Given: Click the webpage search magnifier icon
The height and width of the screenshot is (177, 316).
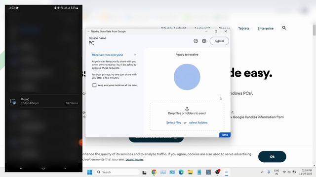Looking at the screenshot, I should (x=284, y=28).
